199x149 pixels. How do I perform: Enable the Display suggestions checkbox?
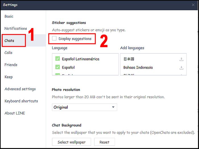[55, 39]
